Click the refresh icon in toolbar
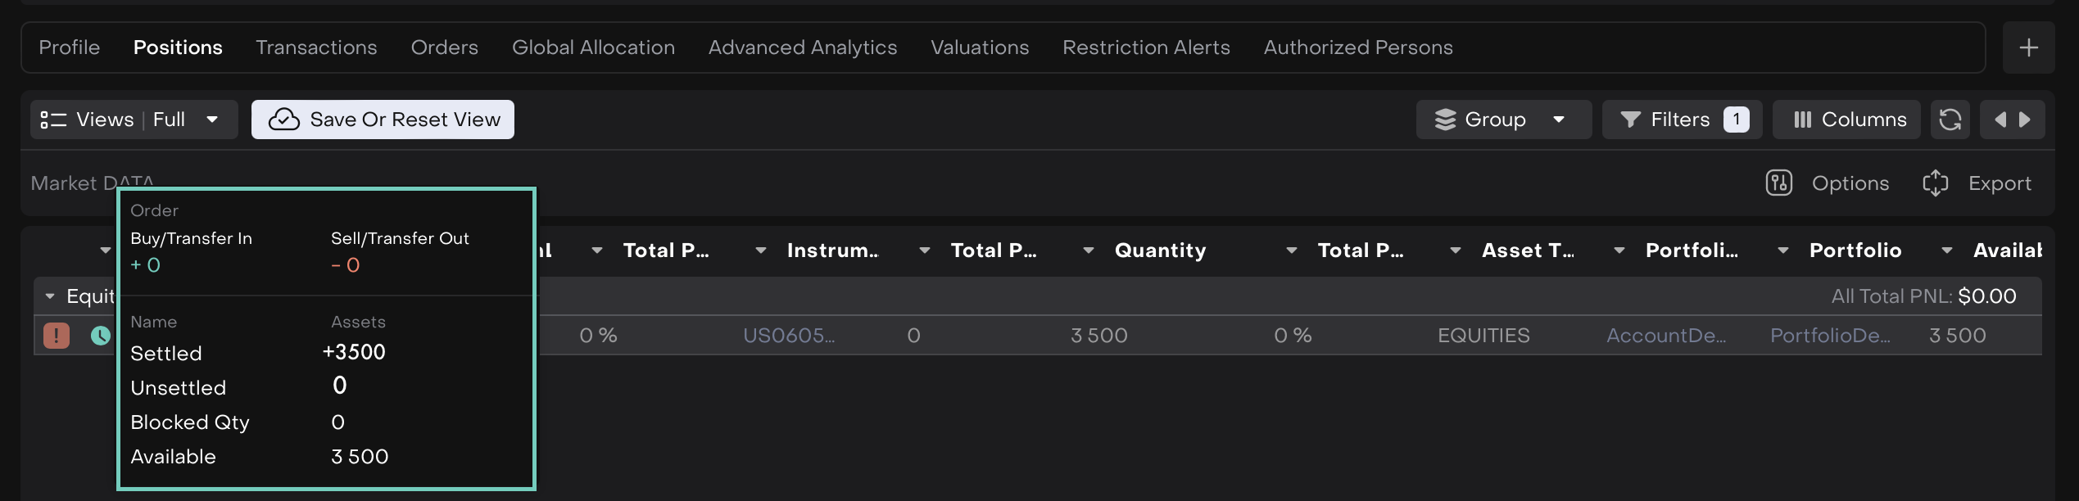 (x=1950, y=120)
